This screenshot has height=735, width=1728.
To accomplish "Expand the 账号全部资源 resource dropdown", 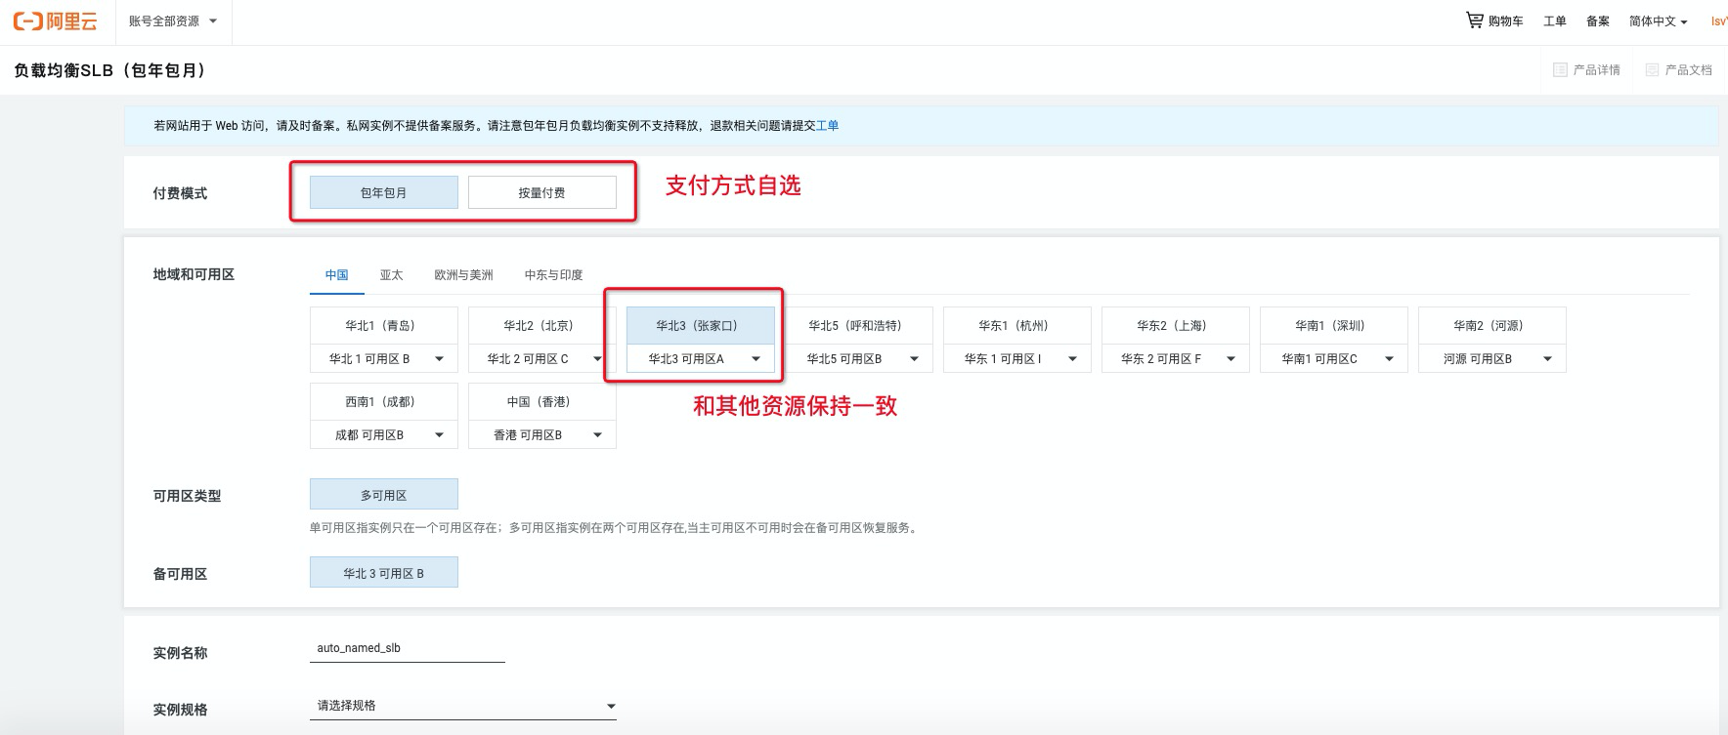I will click(x=173, y=21).
